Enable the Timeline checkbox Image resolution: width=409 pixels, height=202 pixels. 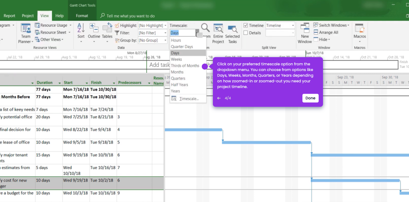[246, 25]
